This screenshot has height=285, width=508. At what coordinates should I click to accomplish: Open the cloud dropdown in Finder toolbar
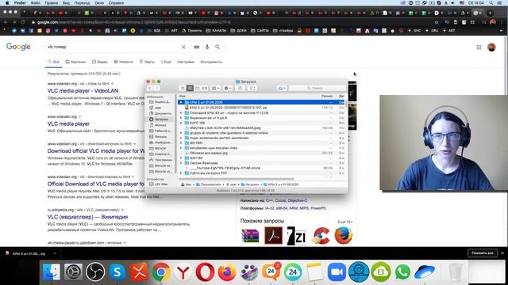pos(282,88)
